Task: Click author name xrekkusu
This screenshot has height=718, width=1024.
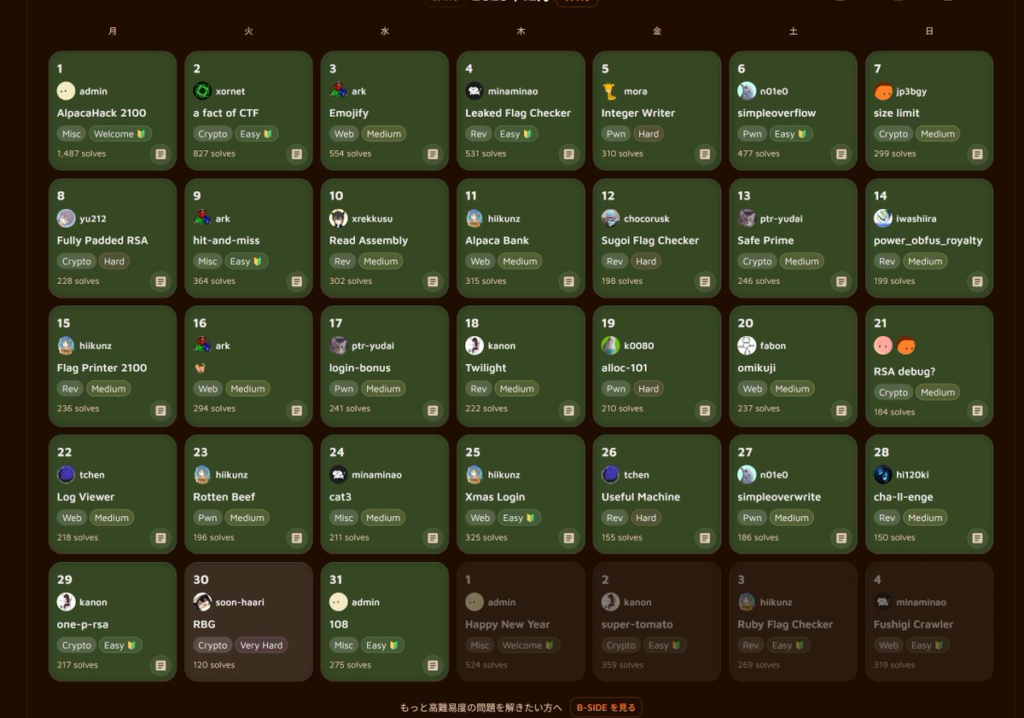Action: point(372,219)
